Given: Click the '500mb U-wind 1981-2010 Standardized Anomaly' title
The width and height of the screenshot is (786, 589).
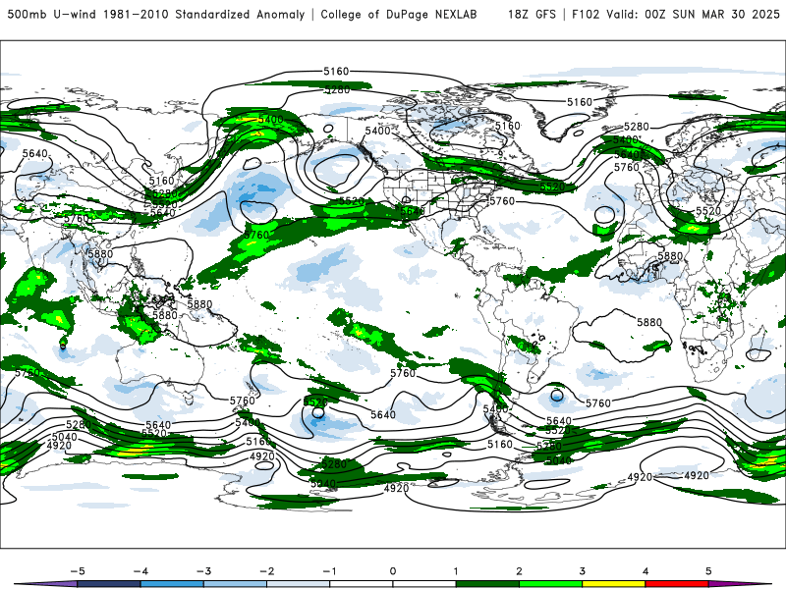Looking at the screenshot, I should point(156,14).
